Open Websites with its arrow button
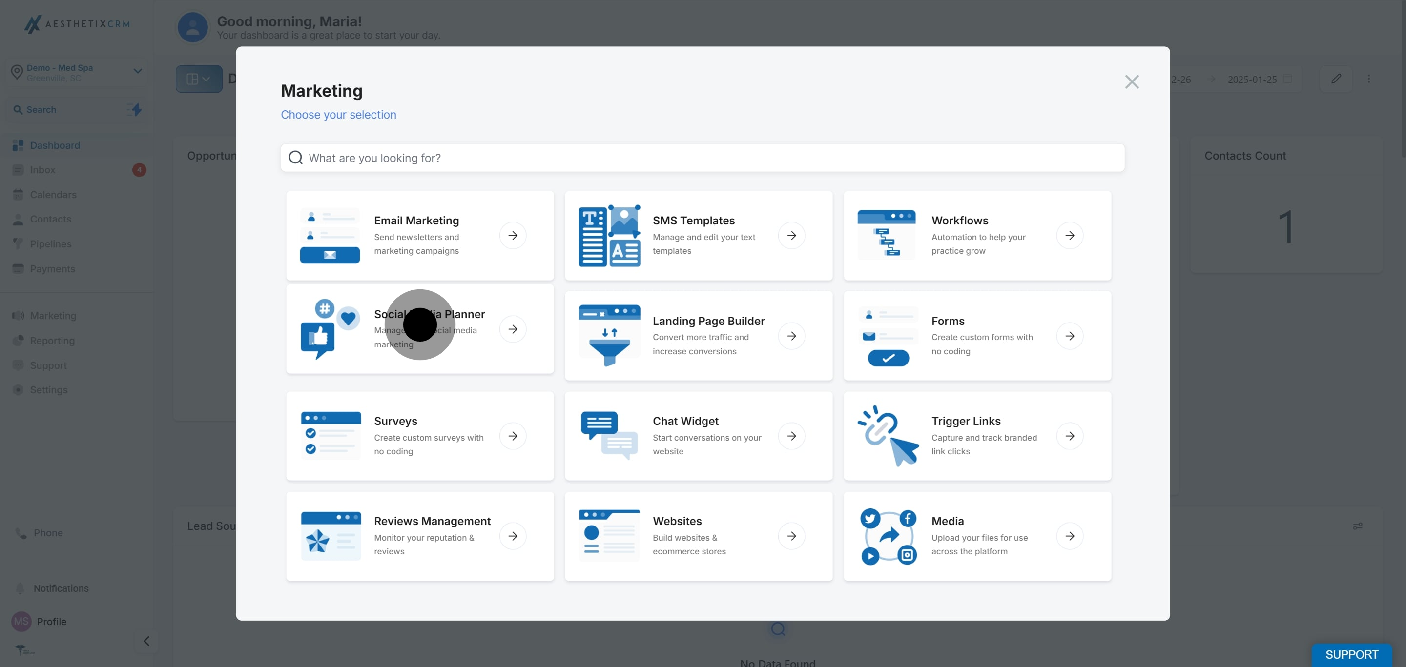 (791, 536)
